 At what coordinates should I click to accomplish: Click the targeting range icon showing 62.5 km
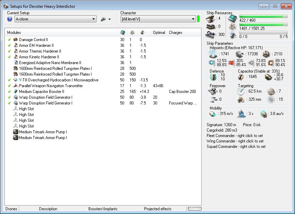pos(241,92)
